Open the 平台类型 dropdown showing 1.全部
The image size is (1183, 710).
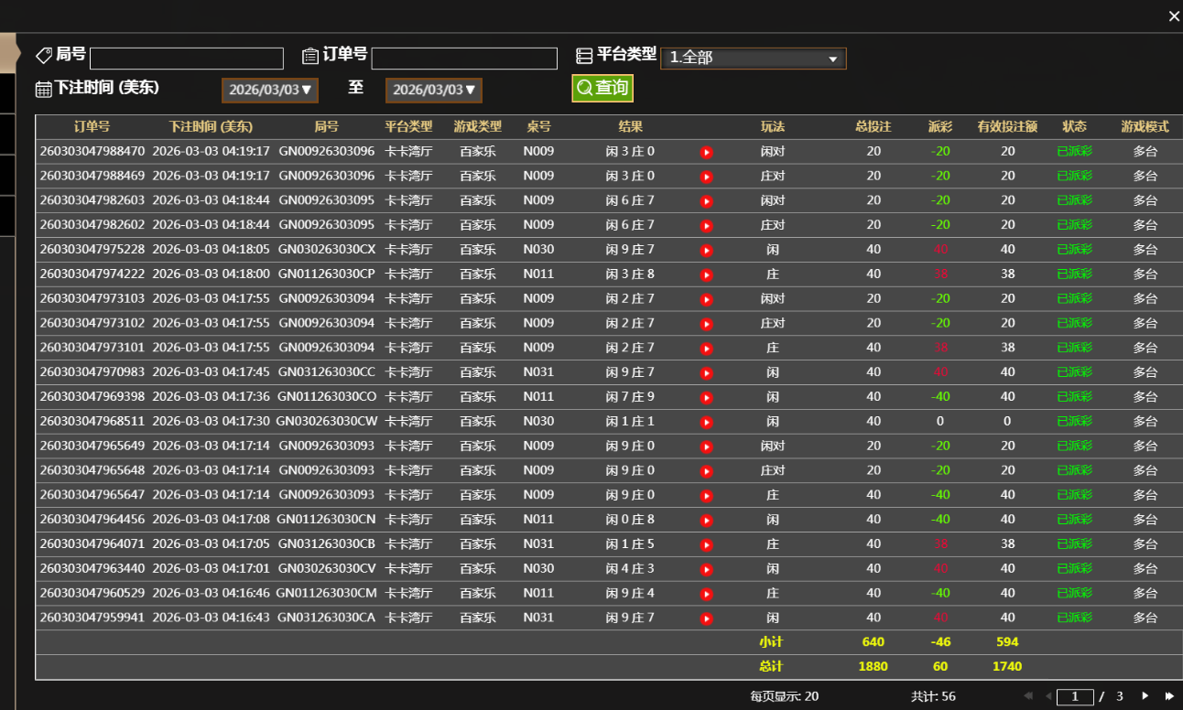click(753, 59)
